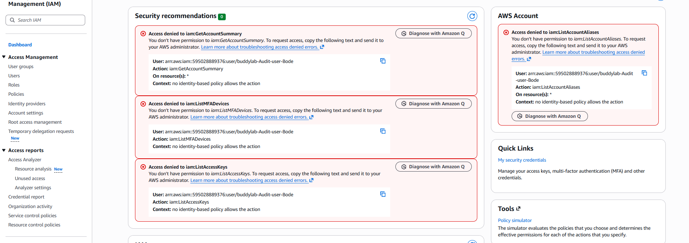This screenshot has width=689, height=243.
Task: Open the Tools external link icon
Action: [518, 208]
